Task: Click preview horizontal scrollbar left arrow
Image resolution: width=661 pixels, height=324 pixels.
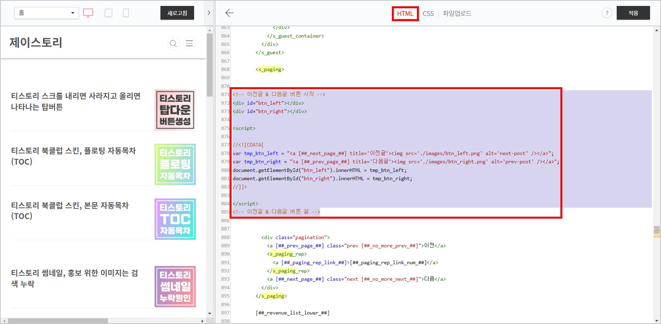Action: (4, 321)
